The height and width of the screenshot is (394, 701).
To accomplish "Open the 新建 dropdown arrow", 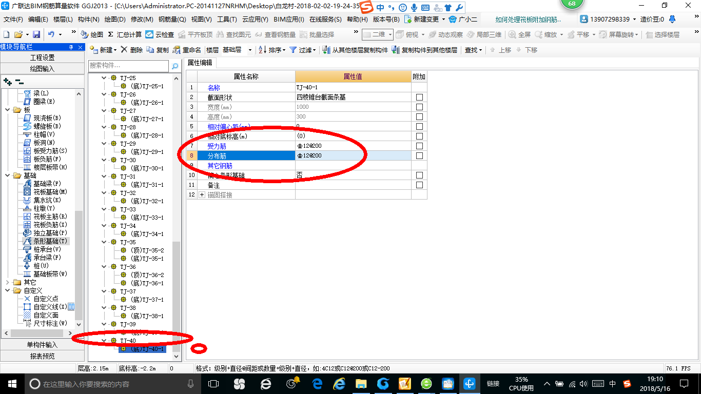I will (x=115, y=50).
